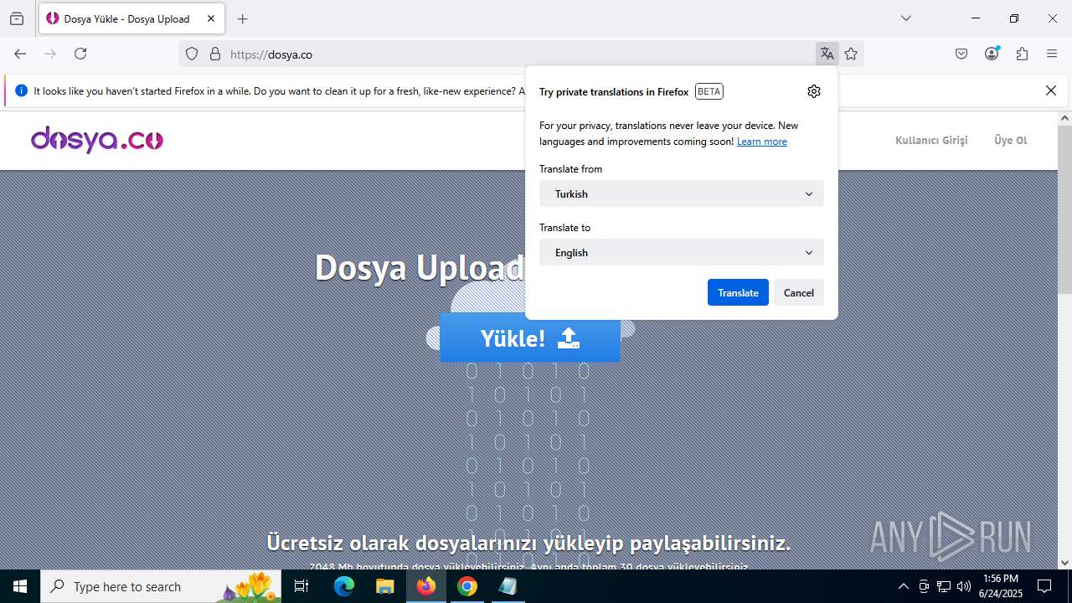Open Kullanıcı Girişi login link

931,140
